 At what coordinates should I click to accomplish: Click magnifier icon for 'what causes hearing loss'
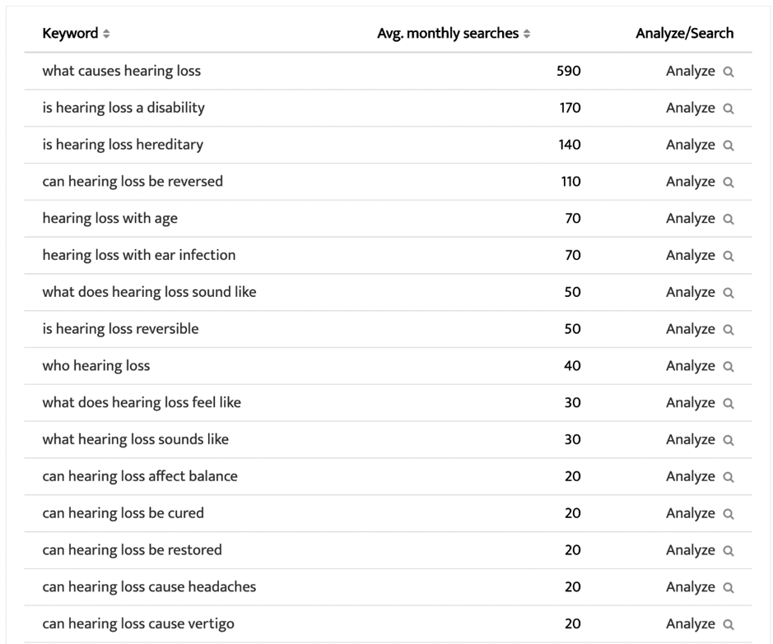(x=728, y=72)
